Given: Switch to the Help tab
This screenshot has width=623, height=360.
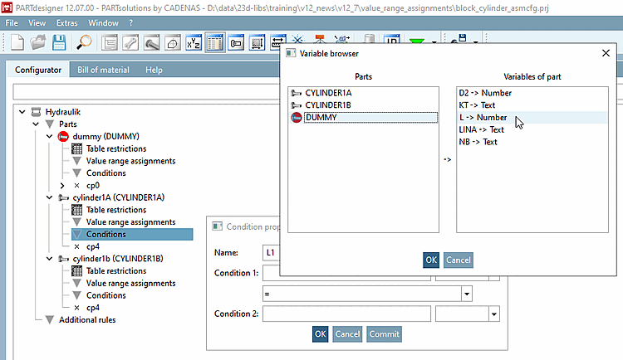Looking at the screenshot, I should [x=154, y=70].
